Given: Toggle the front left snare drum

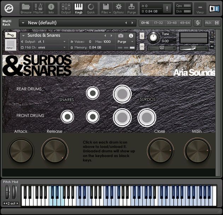Looking at the screenshot, I should click(67, 117).
